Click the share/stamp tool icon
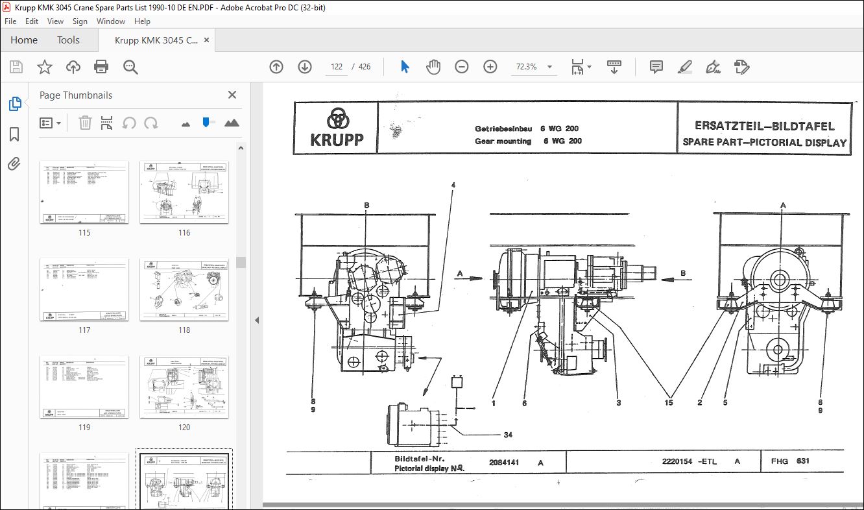Screen dimensions: 864x510 (741, 67)
